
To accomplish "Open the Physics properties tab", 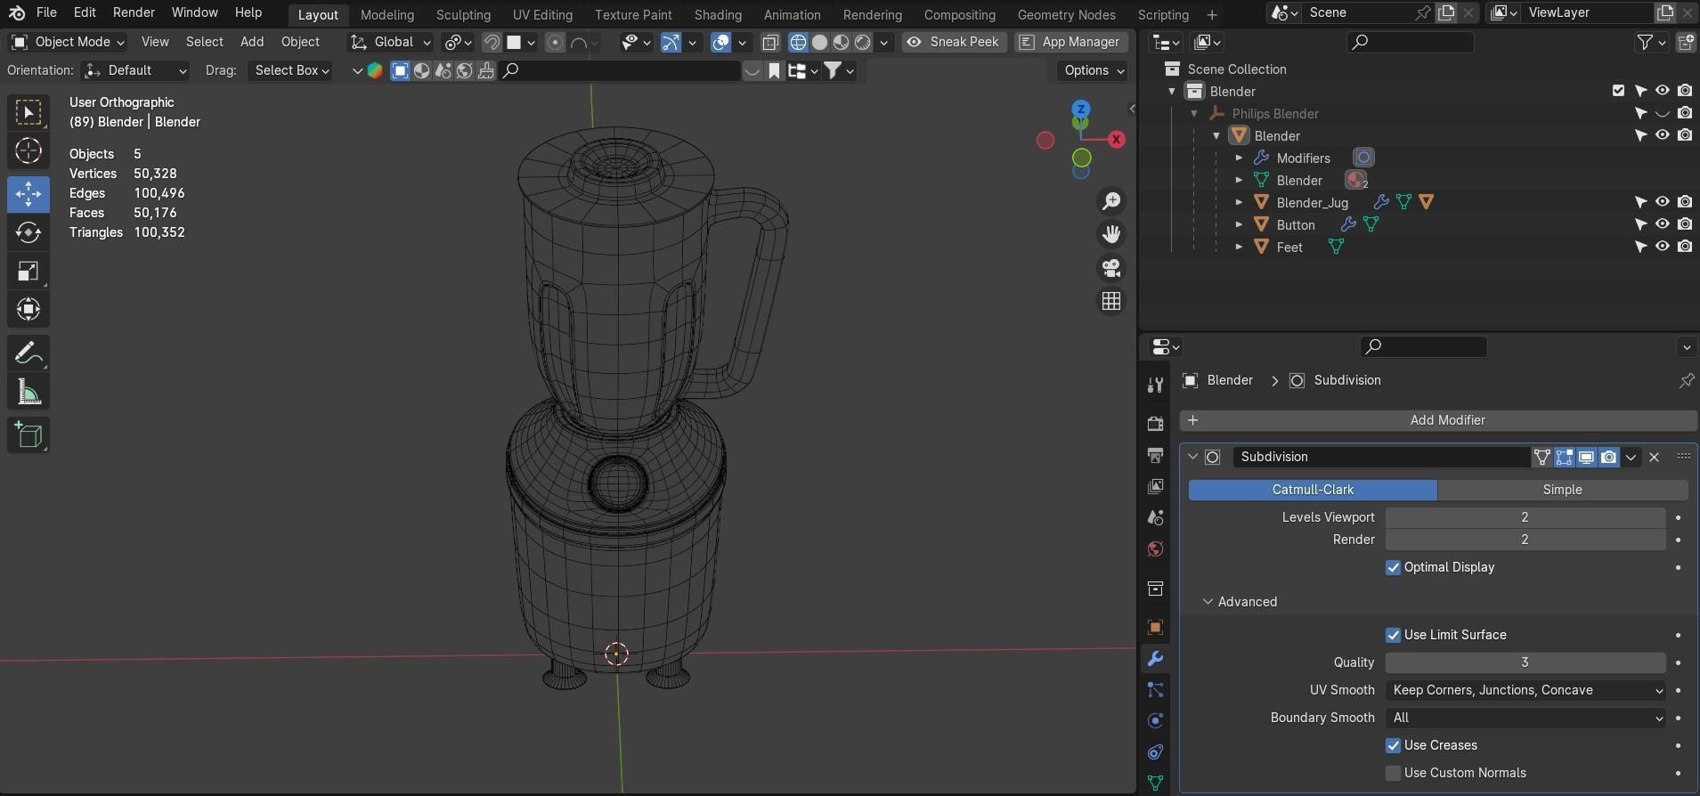I will click(x=1155, y=721).
